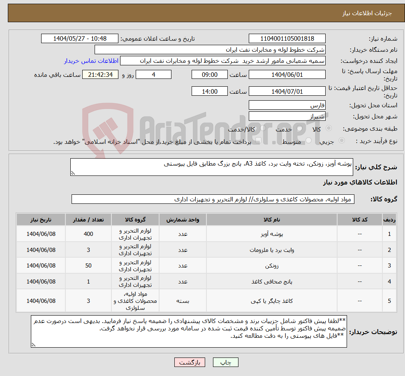Screen dimensions: 405x376
Task: Click the واحد شمارش column header
Action: coord(183,219)
